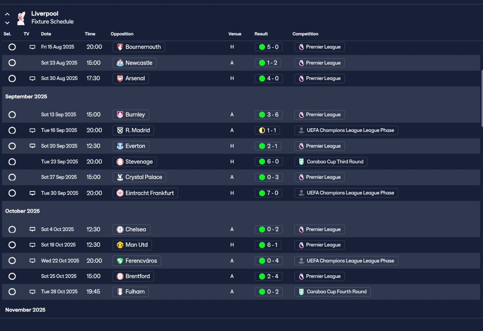Viewport: 483px width, 331px height.
Task: Select the Brentford fixture radio button
Action: point(12,276)
